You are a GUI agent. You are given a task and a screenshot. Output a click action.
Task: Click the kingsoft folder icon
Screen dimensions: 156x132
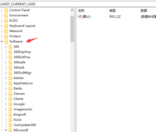pos(10,115)
